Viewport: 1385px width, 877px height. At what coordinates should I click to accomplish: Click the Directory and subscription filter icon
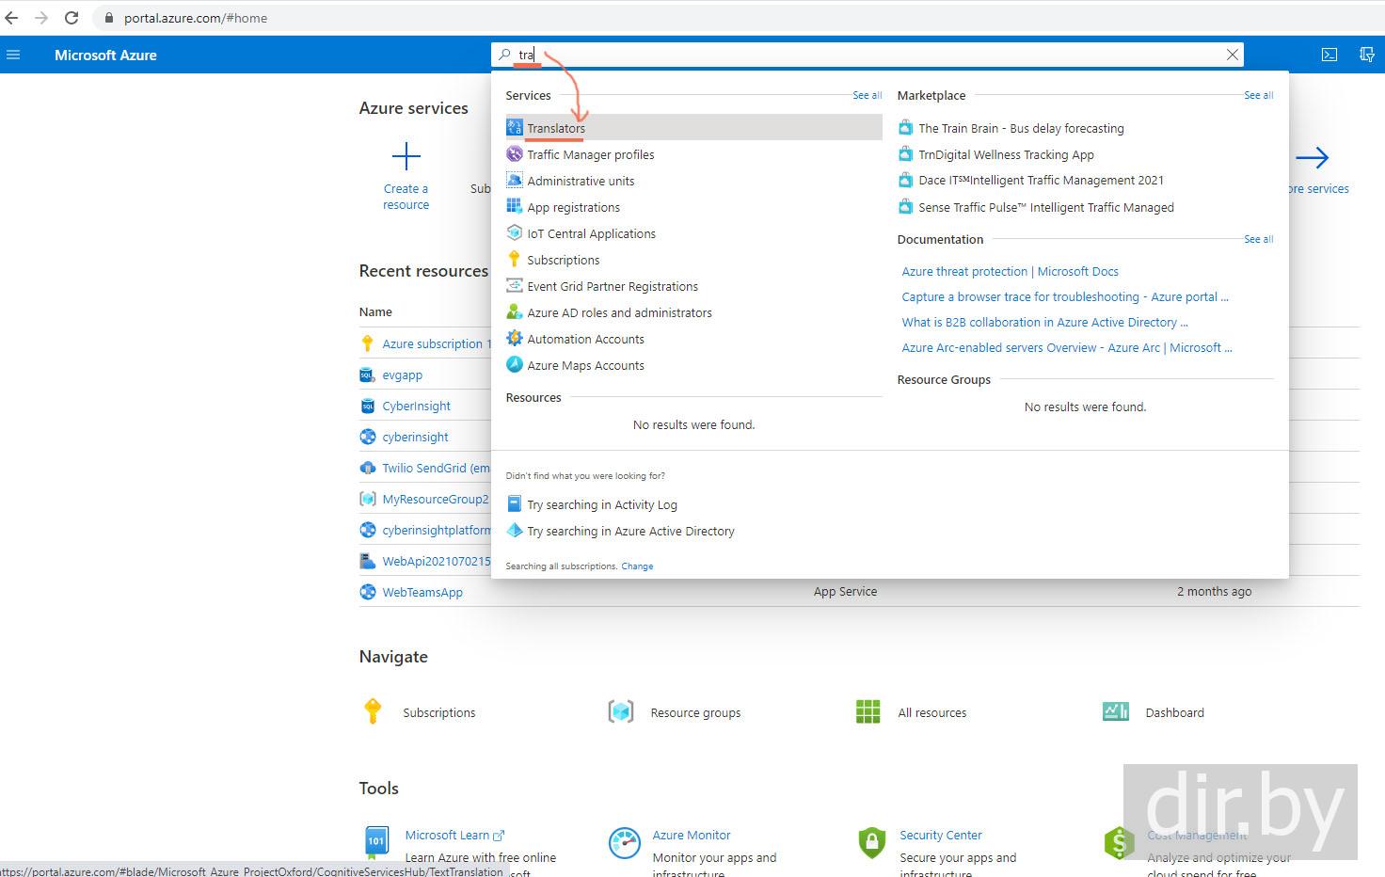[1367, 56]
